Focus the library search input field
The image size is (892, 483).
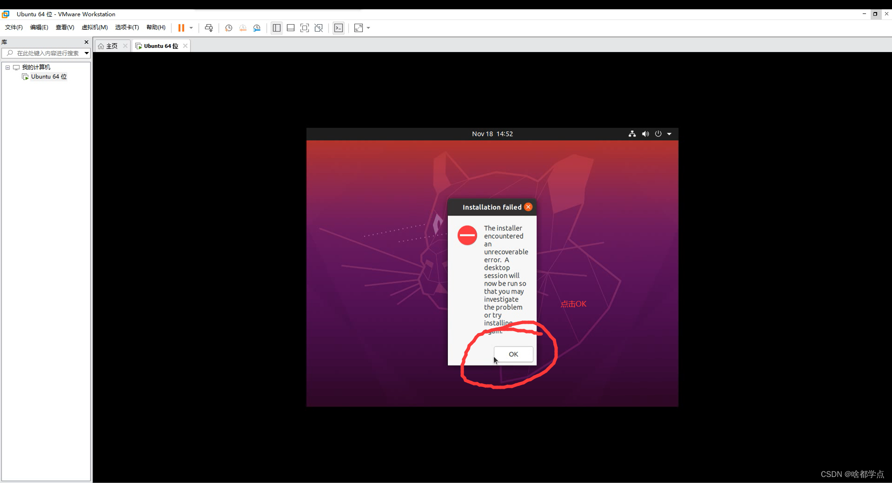coord(45,53)
